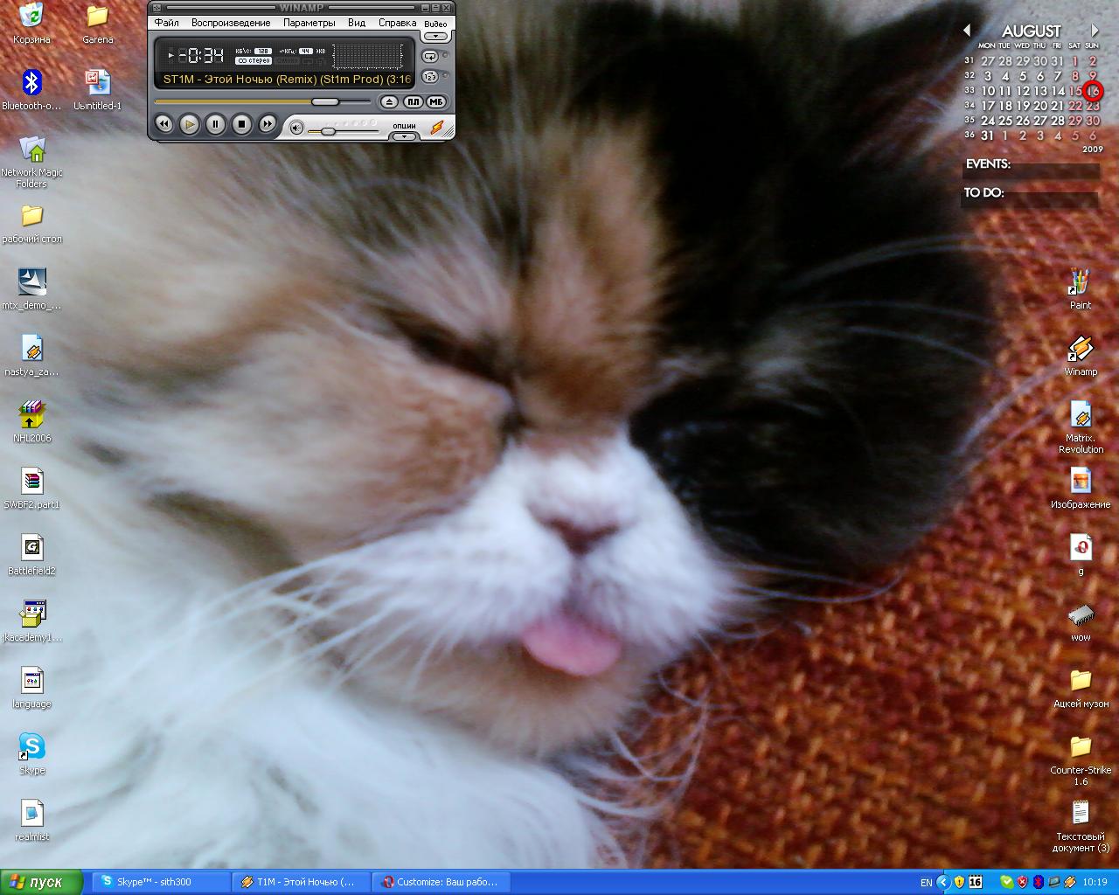1119x895 pixels.
Task: Expand the Опции dropdown in Winamp
Action: pyautogui.click(x=404, y=135)
